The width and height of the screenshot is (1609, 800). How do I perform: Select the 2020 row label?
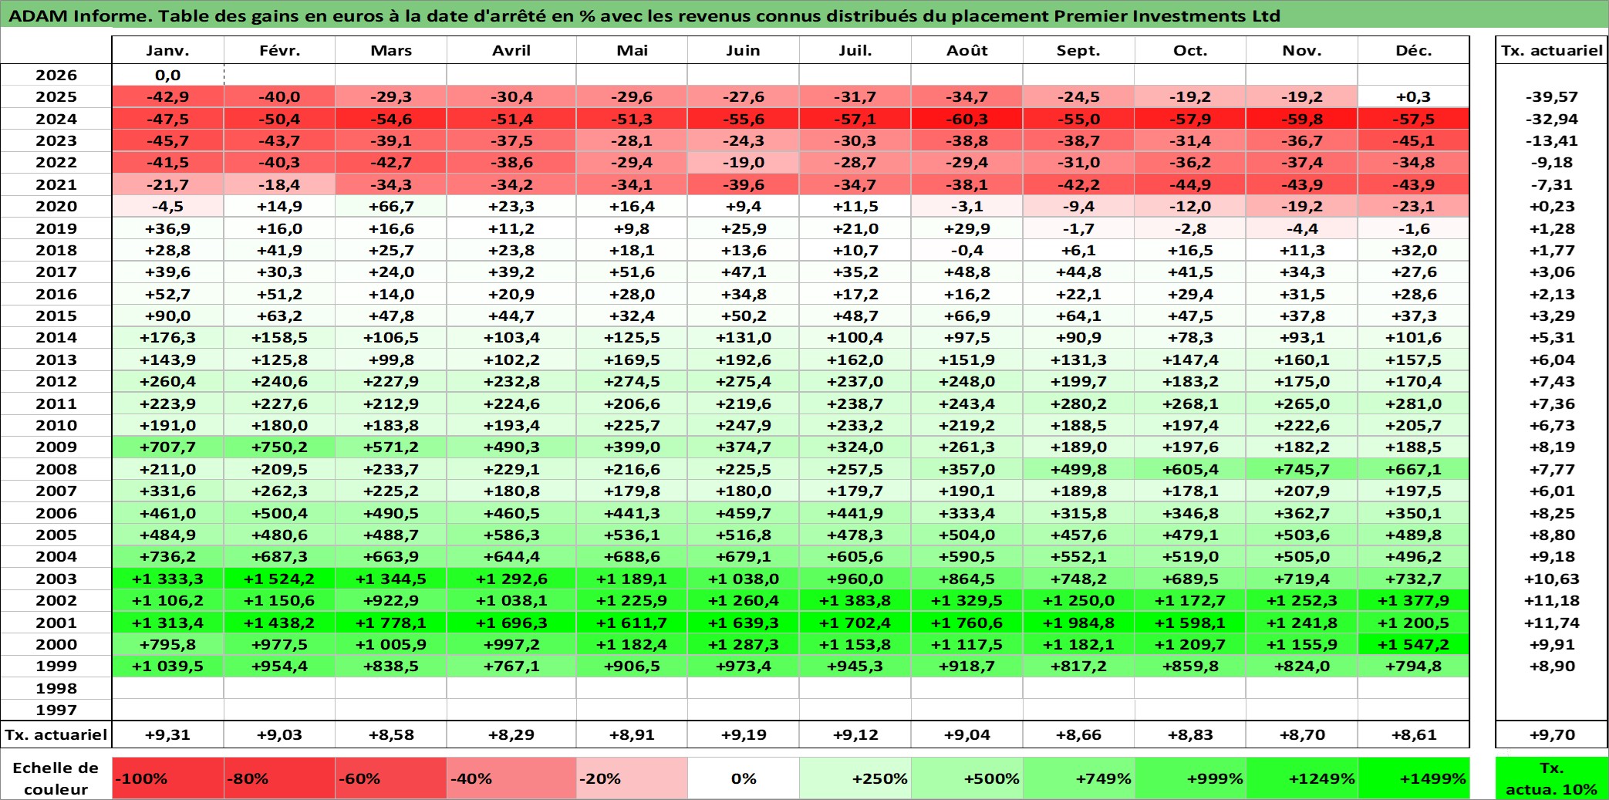coord(56,206)
